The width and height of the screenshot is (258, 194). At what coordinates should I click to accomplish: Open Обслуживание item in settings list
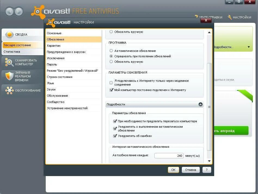(x=73, y=96)
